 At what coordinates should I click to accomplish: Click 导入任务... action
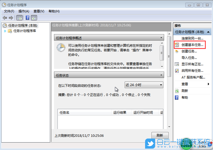[x=189, y=58]
